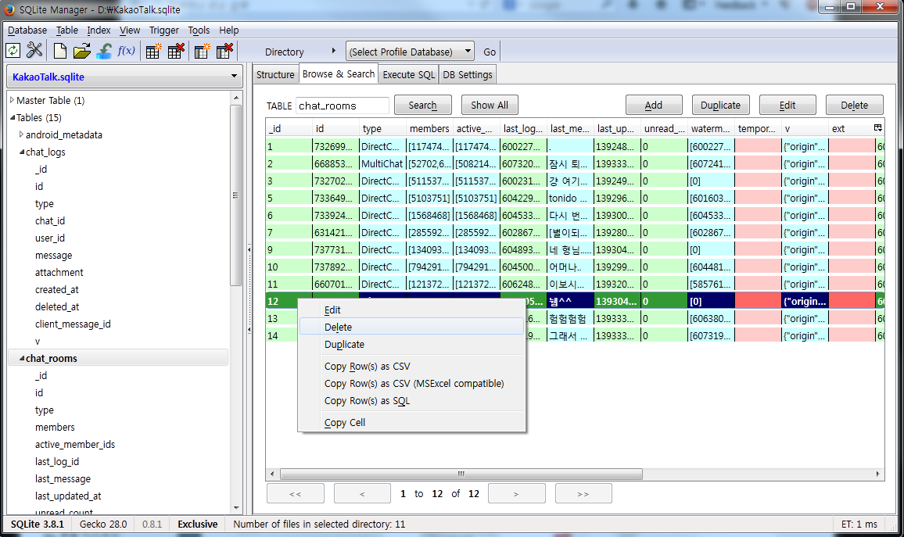The image size is (904, 537).
Task: Open the KakaoTalk.sqlite database dropdown
Action: tap(124, 77)
